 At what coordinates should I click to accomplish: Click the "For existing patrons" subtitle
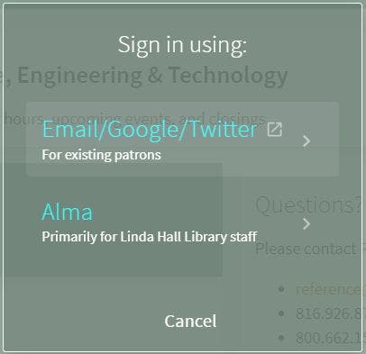102,155
